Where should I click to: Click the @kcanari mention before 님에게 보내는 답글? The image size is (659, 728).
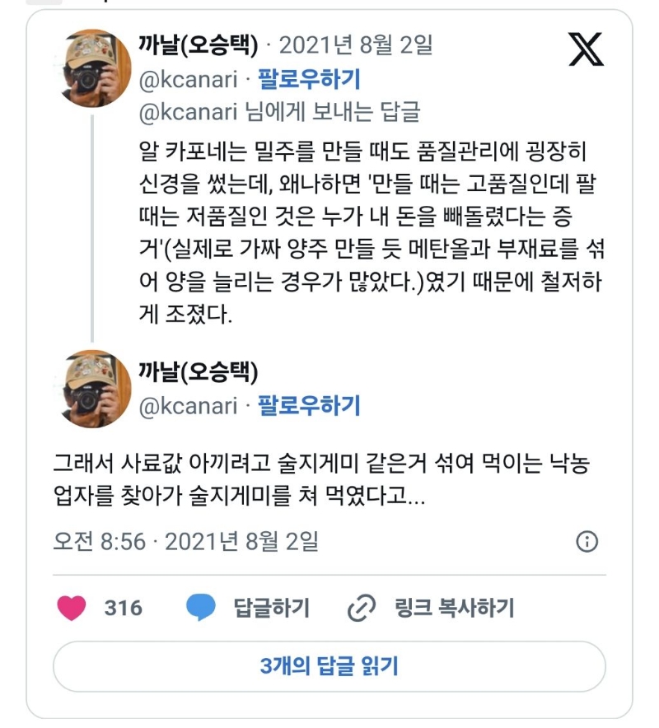189,111
